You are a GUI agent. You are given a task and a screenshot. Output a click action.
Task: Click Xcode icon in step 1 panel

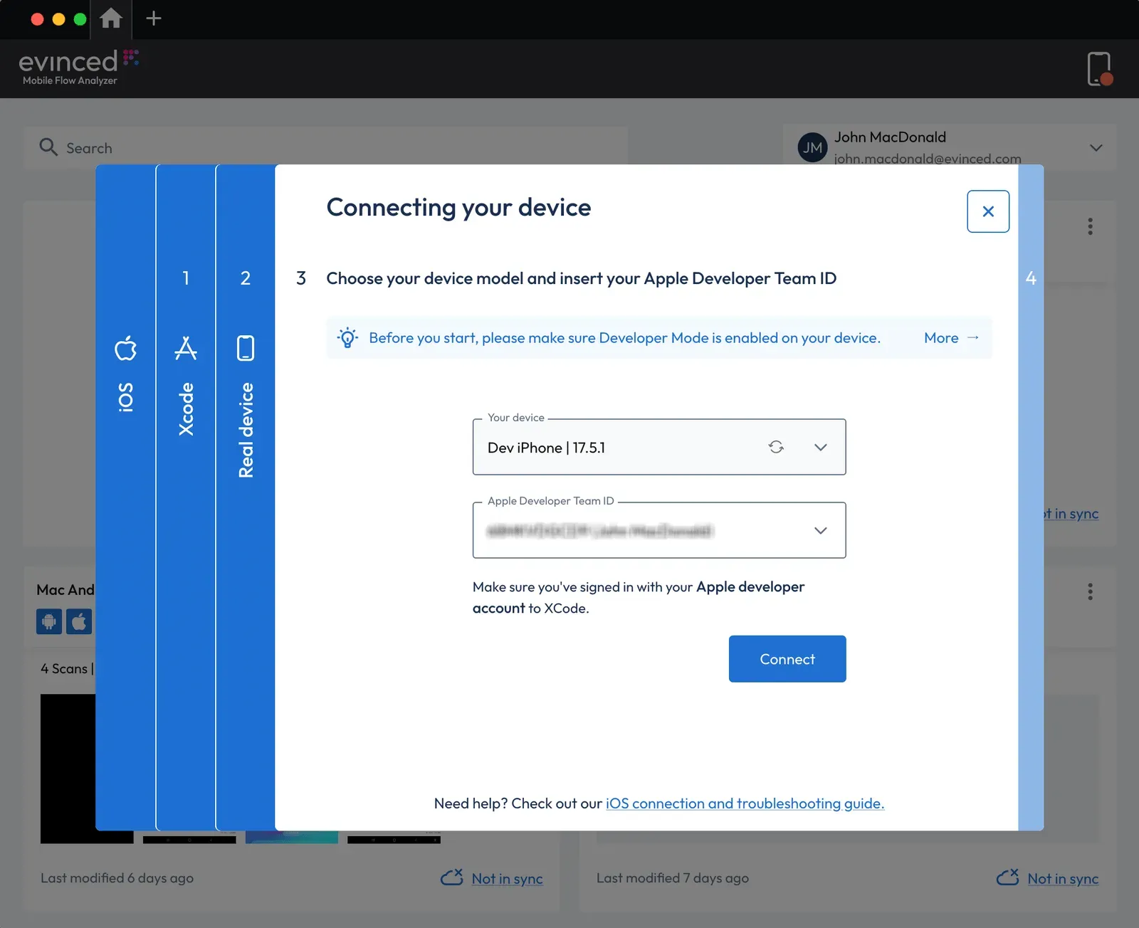coord(186,348)
